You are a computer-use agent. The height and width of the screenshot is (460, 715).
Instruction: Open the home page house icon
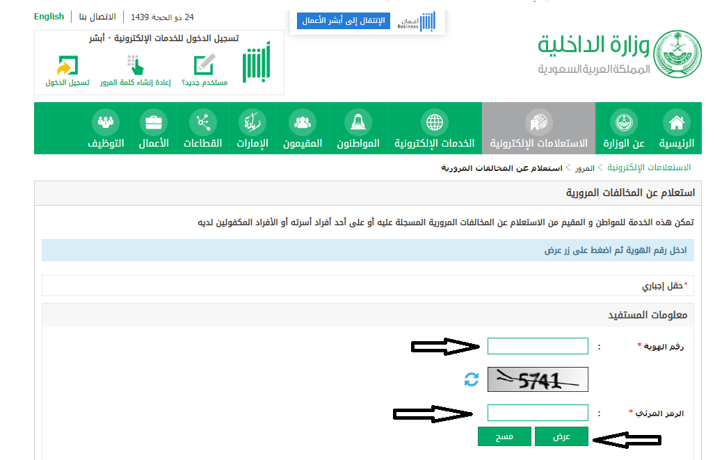[675, 122]
